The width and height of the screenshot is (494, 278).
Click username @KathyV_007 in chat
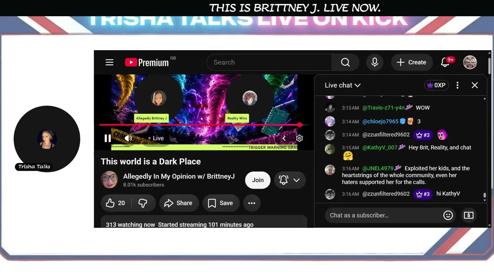coord(380,147)
